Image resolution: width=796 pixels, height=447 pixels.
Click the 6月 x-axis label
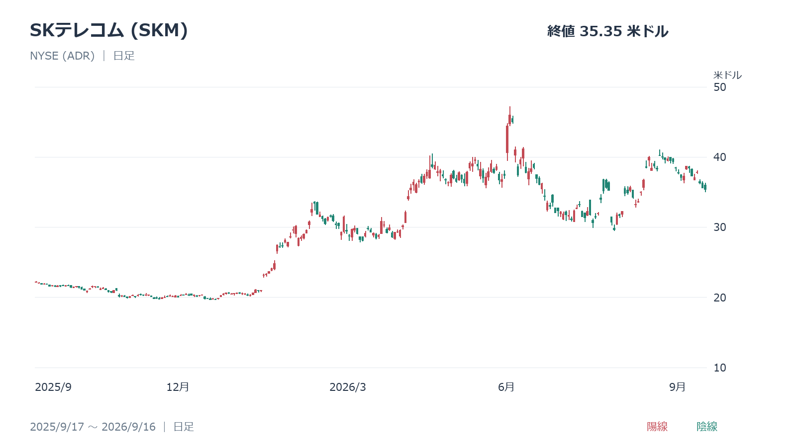click(x=506, y=387)
